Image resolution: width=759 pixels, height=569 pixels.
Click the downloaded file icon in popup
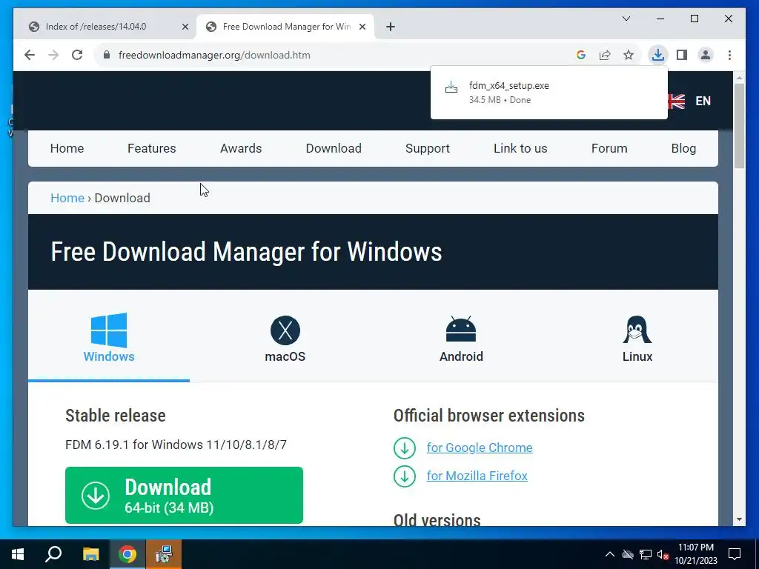click(x=451, y=87)
